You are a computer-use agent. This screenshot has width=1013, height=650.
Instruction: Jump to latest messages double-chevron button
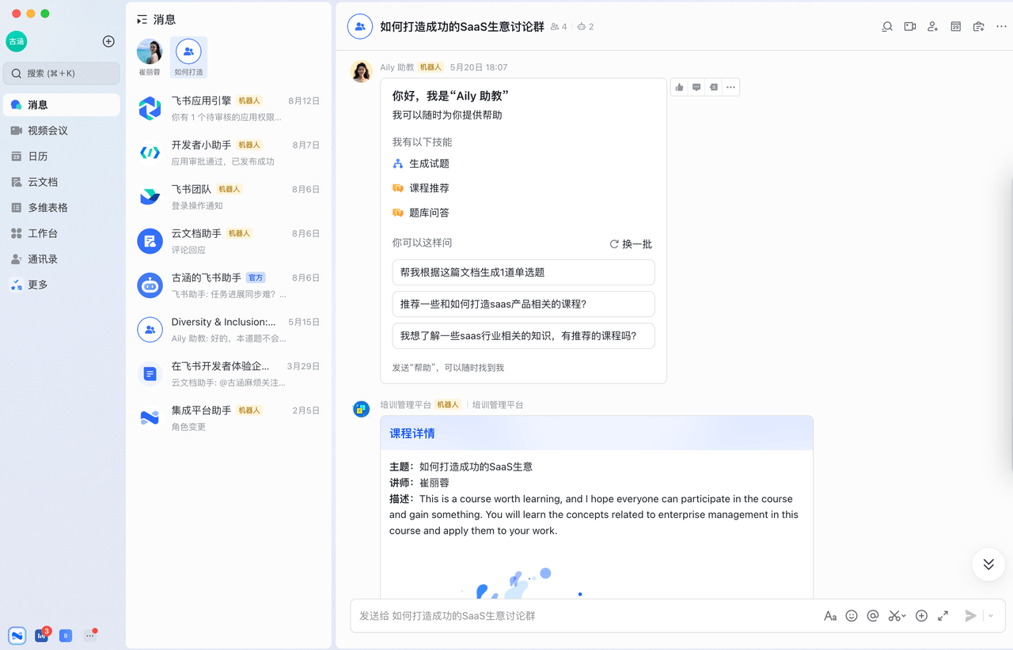[x=988, y=565]
